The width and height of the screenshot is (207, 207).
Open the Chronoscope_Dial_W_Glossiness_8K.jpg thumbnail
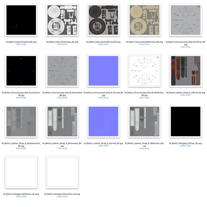coord(62,71)
